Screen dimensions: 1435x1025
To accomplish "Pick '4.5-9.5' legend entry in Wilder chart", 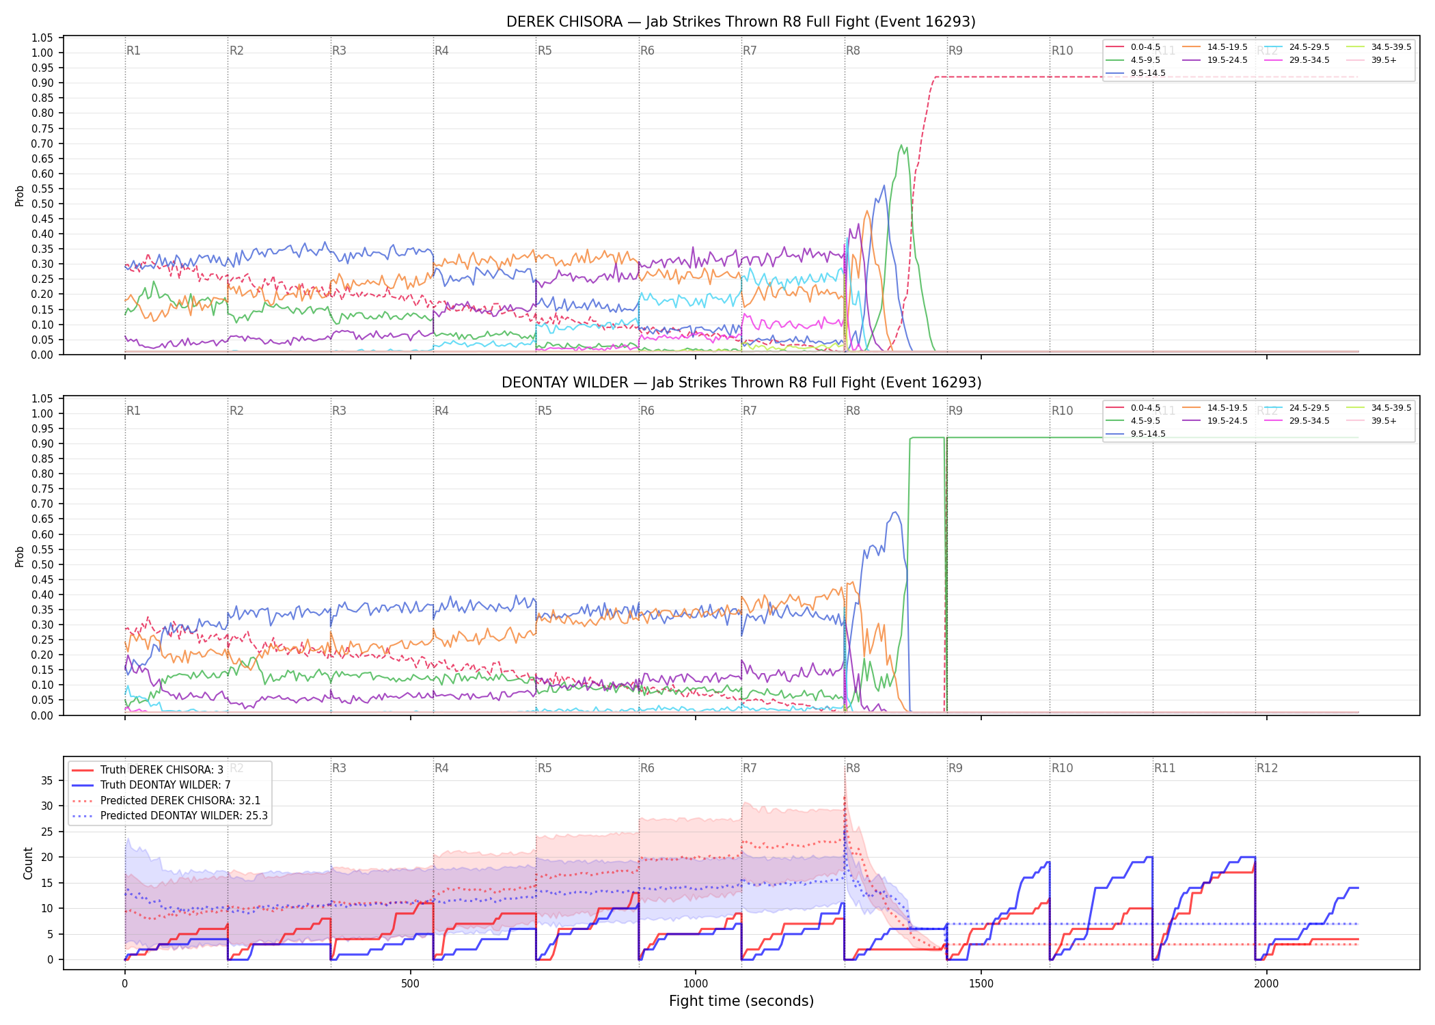I will pyautogui.click(x=1134, y=421).
